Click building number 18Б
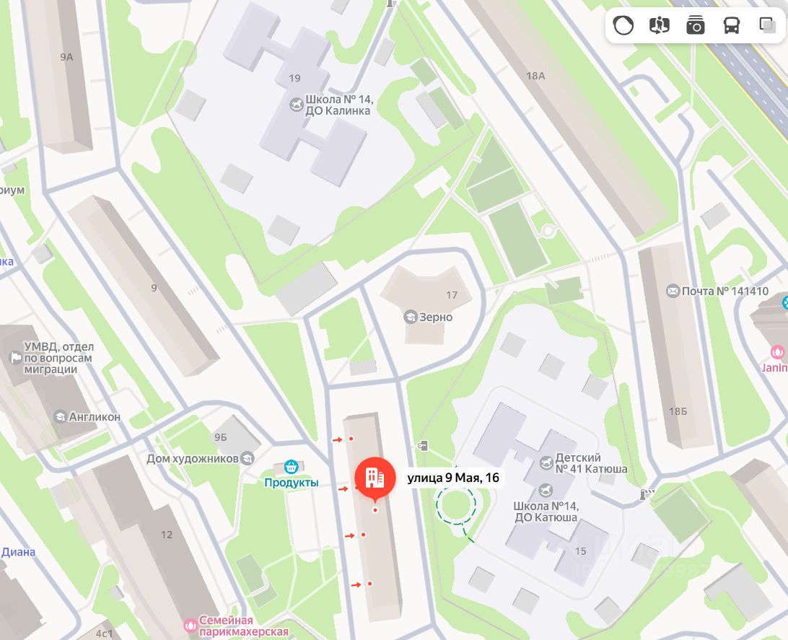 pos(678,411)
